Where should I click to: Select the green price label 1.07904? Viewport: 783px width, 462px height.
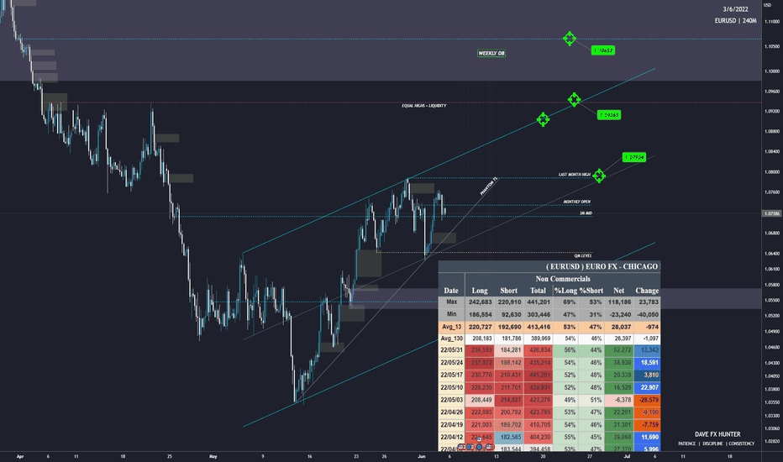coord(634,157)
